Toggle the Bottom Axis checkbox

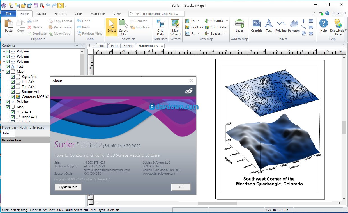13,92
